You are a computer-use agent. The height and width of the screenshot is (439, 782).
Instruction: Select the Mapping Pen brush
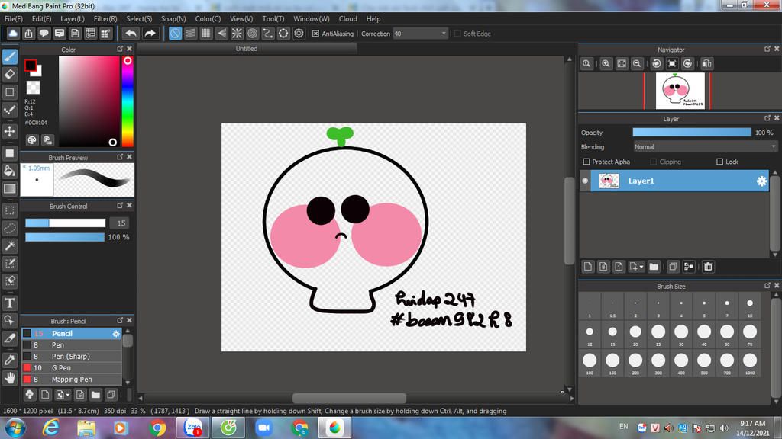[x=72, y=379]
